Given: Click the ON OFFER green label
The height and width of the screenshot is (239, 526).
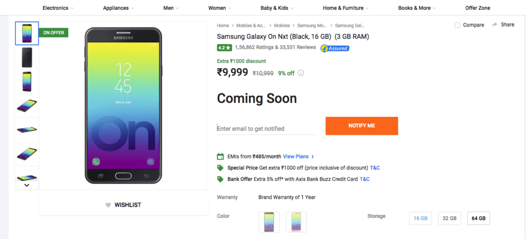Looking at the screenshot, I should pyautogui.click(x=53, y=32).
